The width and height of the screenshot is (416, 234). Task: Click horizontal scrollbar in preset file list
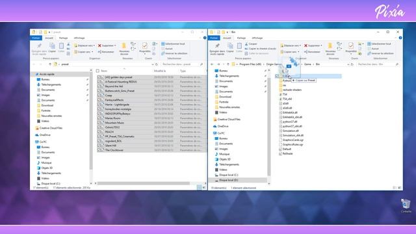point(143,183)
